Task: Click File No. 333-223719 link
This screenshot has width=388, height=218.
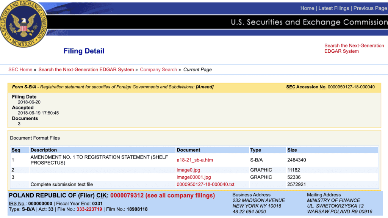Action: [89, 209]
